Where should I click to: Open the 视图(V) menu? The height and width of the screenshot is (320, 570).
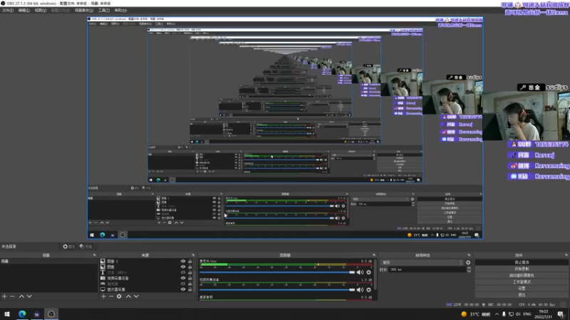(41, 10)
